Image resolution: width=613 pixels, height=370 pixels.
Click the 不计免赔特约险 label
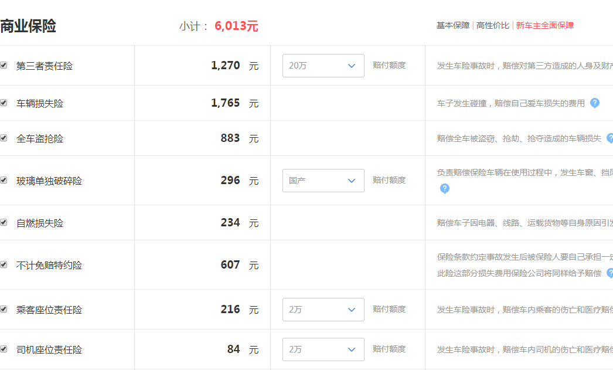[49, 266]
